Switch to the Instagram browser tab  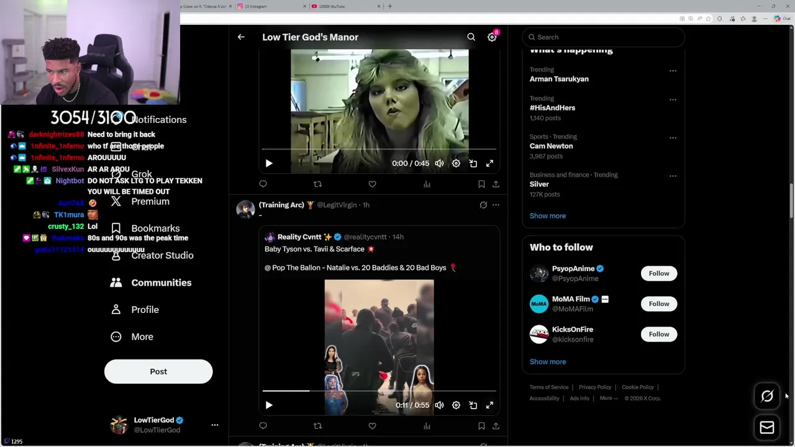click(x=270, y=6)
